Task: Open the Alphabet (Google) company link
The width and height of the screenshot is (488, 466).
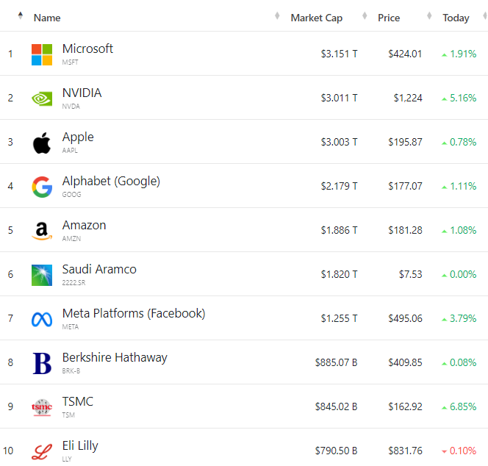Action: tap(111, 181)
